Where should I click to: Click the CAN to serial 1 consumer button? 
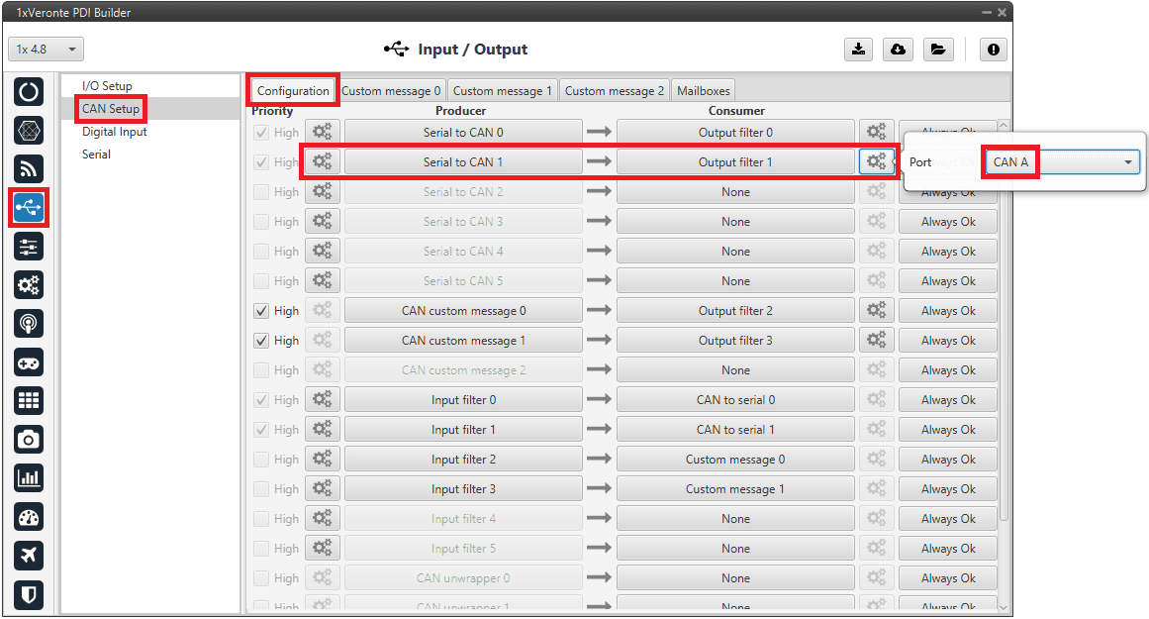735,430
